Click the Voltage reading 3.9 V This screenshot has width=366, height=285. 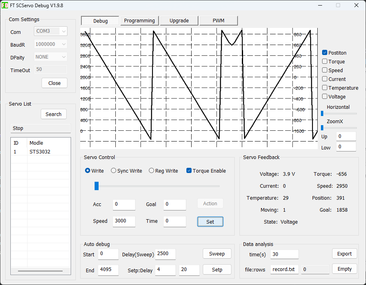point(289,174)
